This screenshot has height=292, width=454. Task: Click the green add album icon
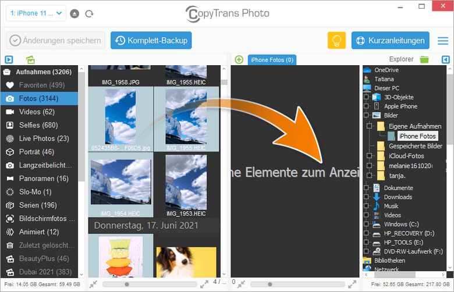pos(30,59)
